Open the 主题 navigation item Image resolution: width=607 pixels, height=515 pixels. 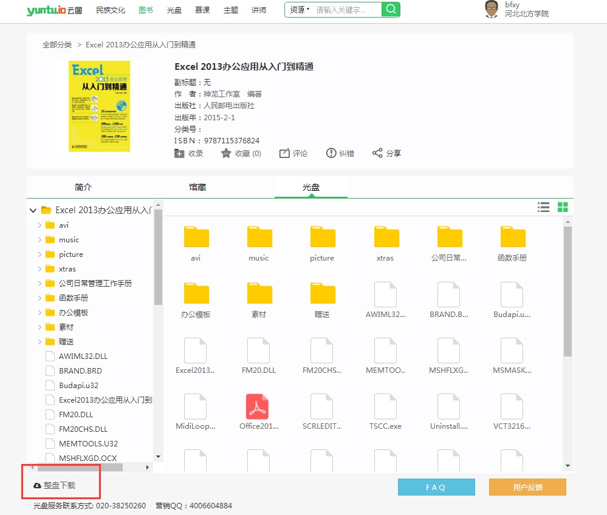click(231, 10)
